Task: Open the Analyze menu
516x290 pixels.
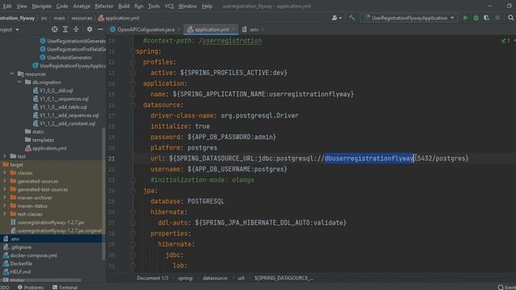Action: [81, 6]
